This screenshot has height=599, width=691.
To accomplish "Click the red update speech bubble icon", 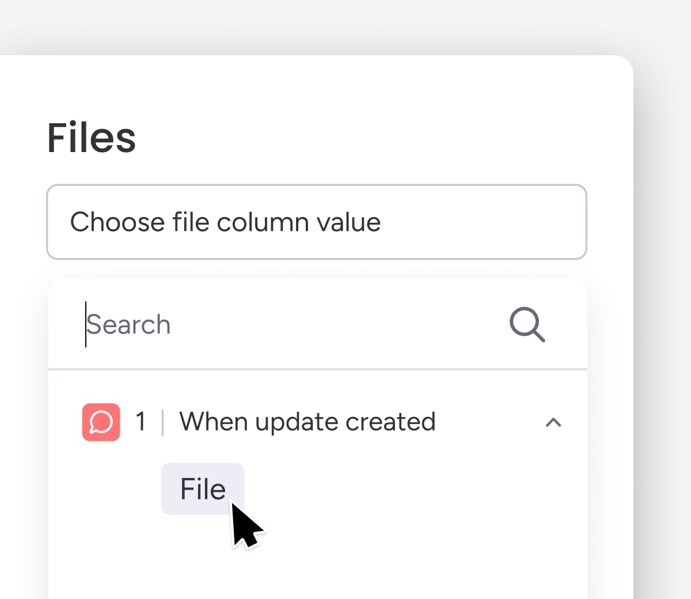I will [101, 422].
